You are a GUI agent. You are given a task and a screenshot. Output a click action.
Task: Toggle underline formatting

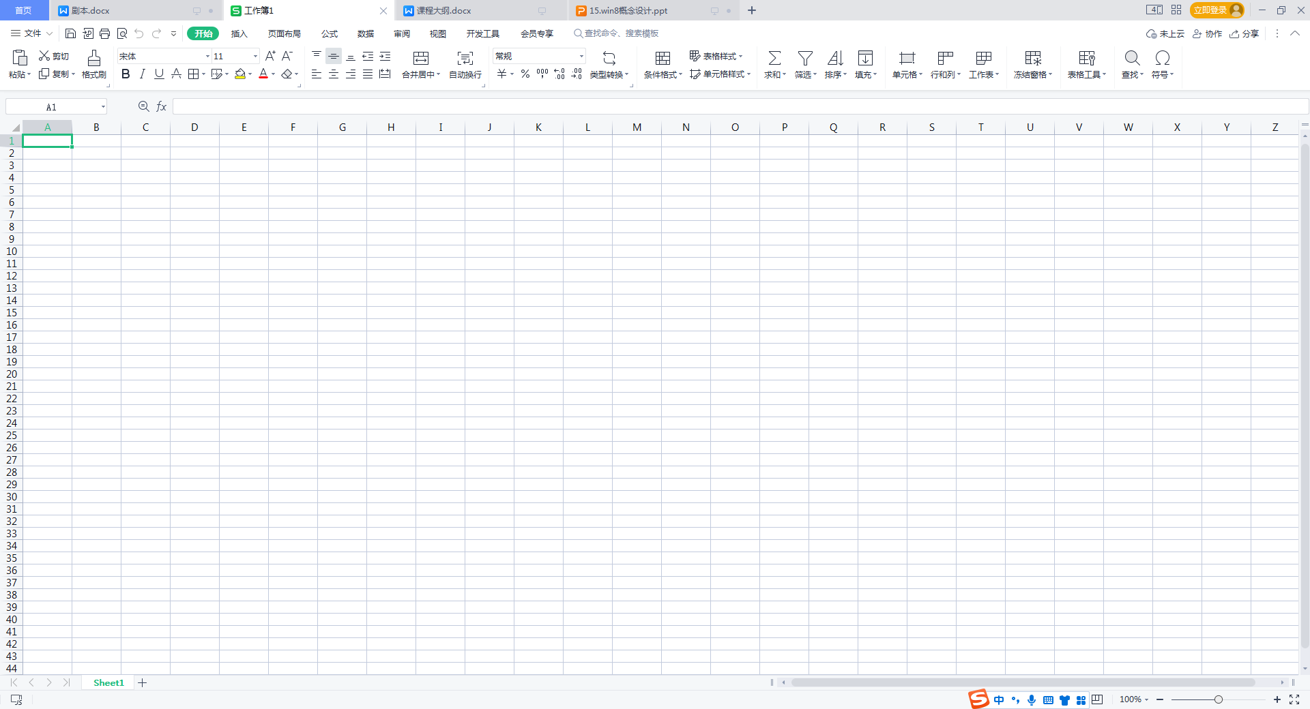(159, 74)
